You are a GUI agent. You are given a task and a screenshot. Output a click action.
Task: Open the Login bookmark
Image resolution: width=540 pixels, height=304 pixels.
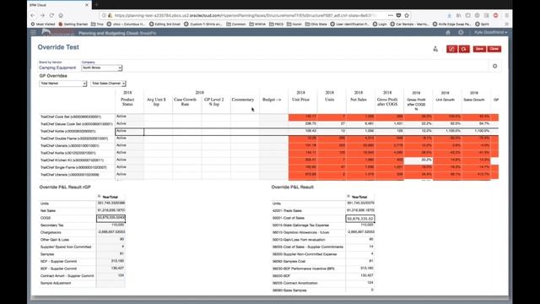(380, 24)
